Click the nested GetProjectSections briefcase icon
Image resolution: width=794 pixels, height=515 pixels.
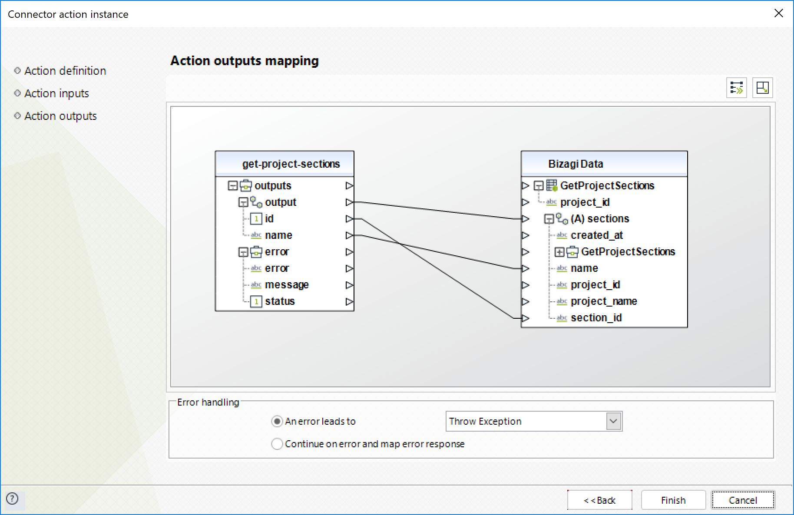572,252
